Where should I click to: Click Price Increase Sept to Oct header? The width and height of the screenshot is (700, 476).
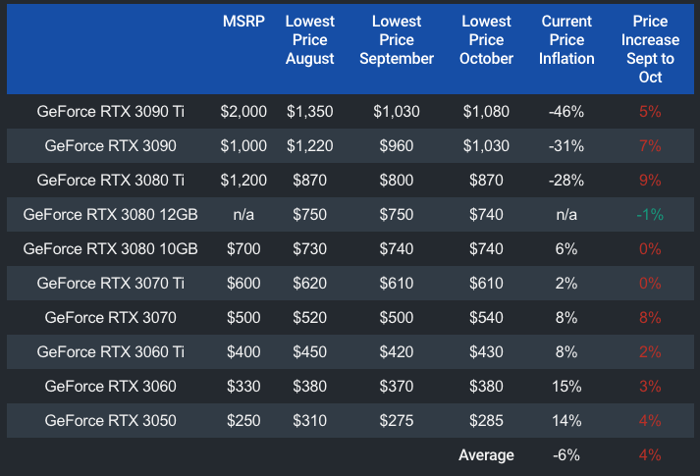coord(650,49)
